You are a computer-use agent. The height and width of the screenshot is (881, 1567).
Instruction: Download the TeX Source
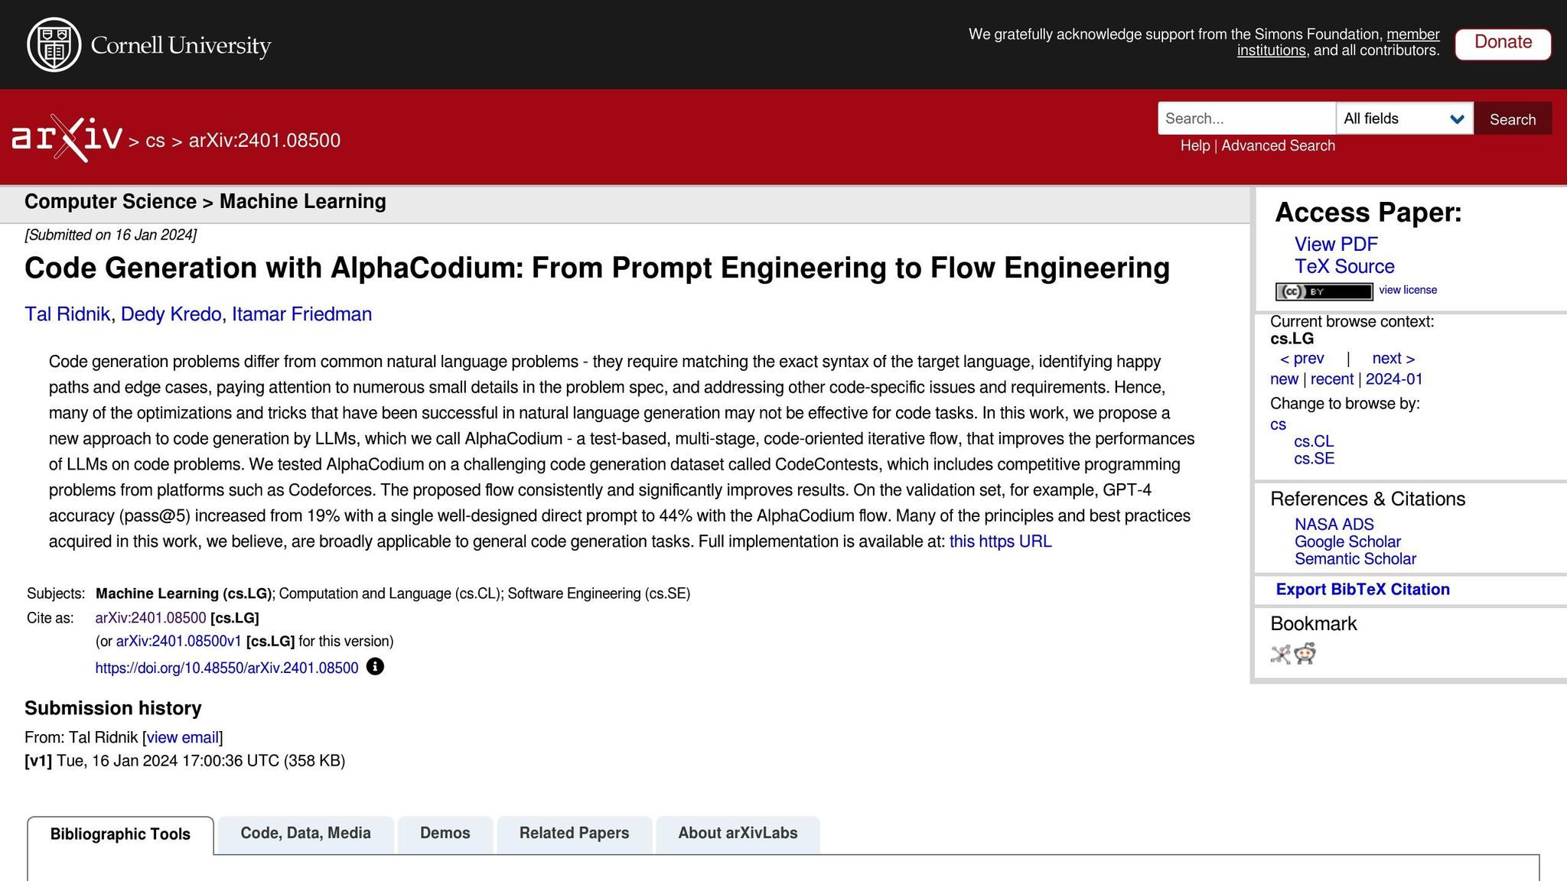[x=1344, y=267]
